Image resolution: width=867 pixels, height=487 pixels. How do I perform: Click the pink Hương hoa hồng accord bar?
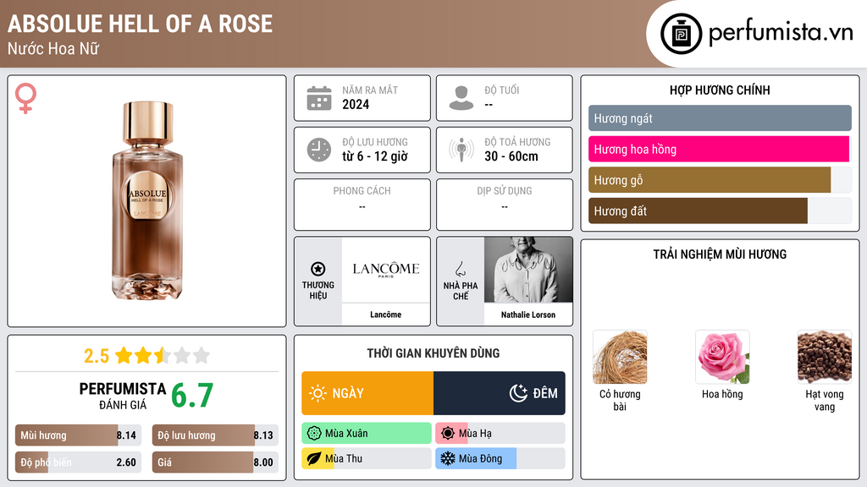click(x=720, y=149)
